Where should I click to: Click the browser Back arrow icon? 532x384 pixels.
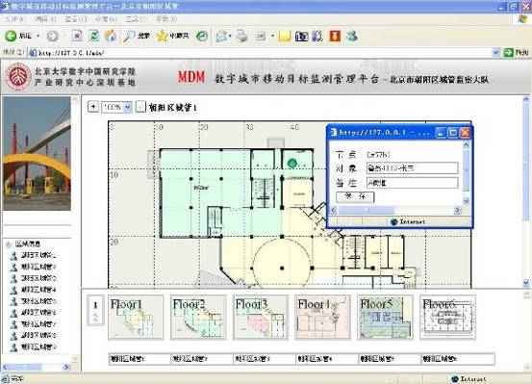tap(11, 36)
